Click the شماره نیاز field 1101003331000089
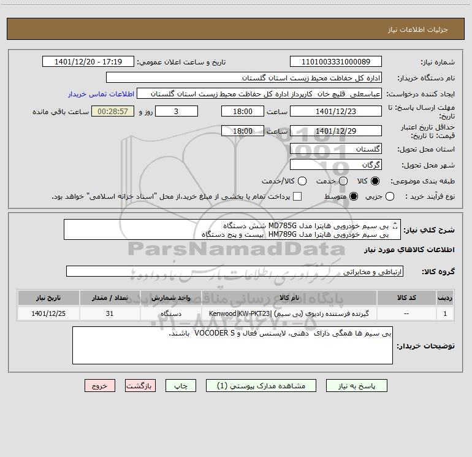The image size is (472, 457). click(336, 61)
